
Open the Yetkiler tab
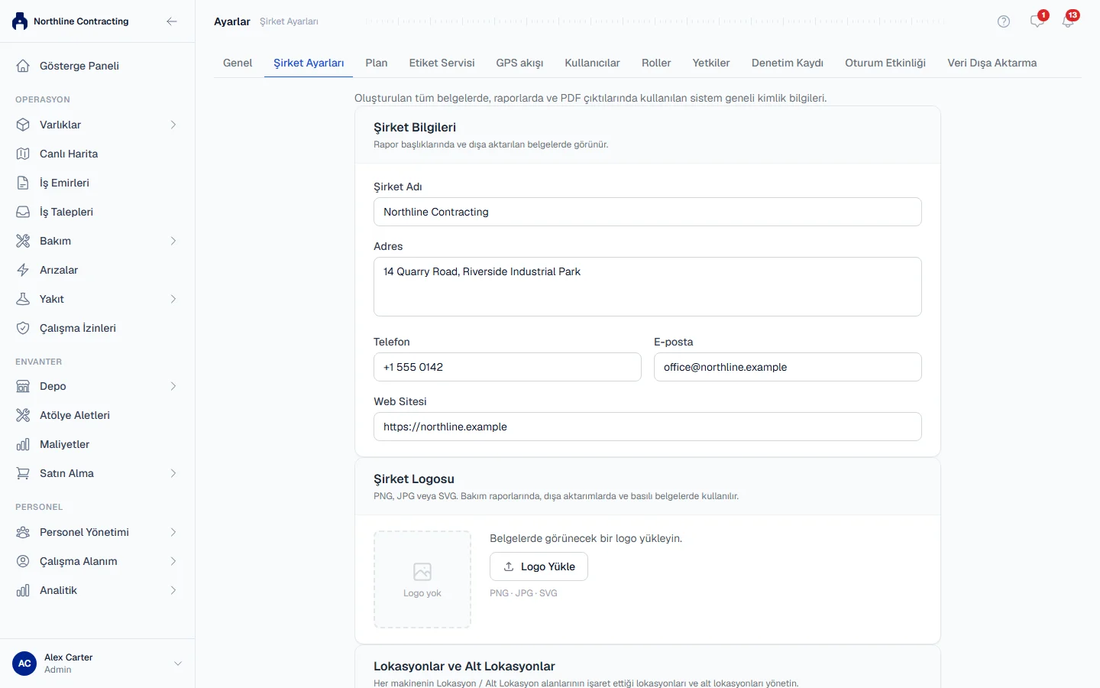(x=711, y=63)
